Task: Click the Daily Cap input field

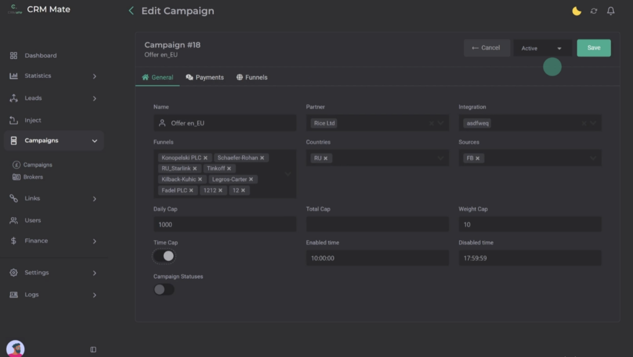Action: click(224, 225)
